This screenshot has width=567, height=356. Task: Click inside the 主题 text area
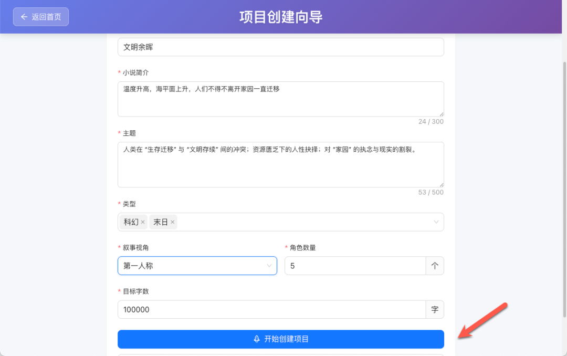point(280,163)
